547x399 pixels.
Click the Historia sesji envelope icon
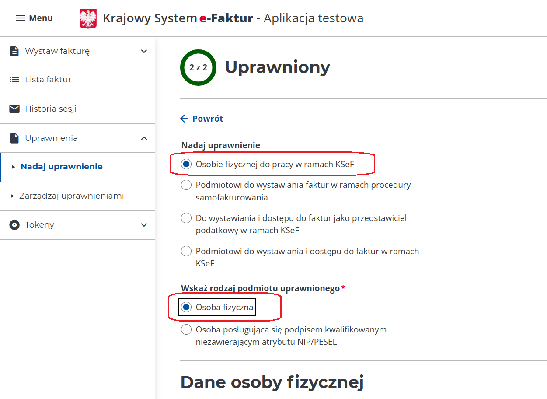point(14,109)
